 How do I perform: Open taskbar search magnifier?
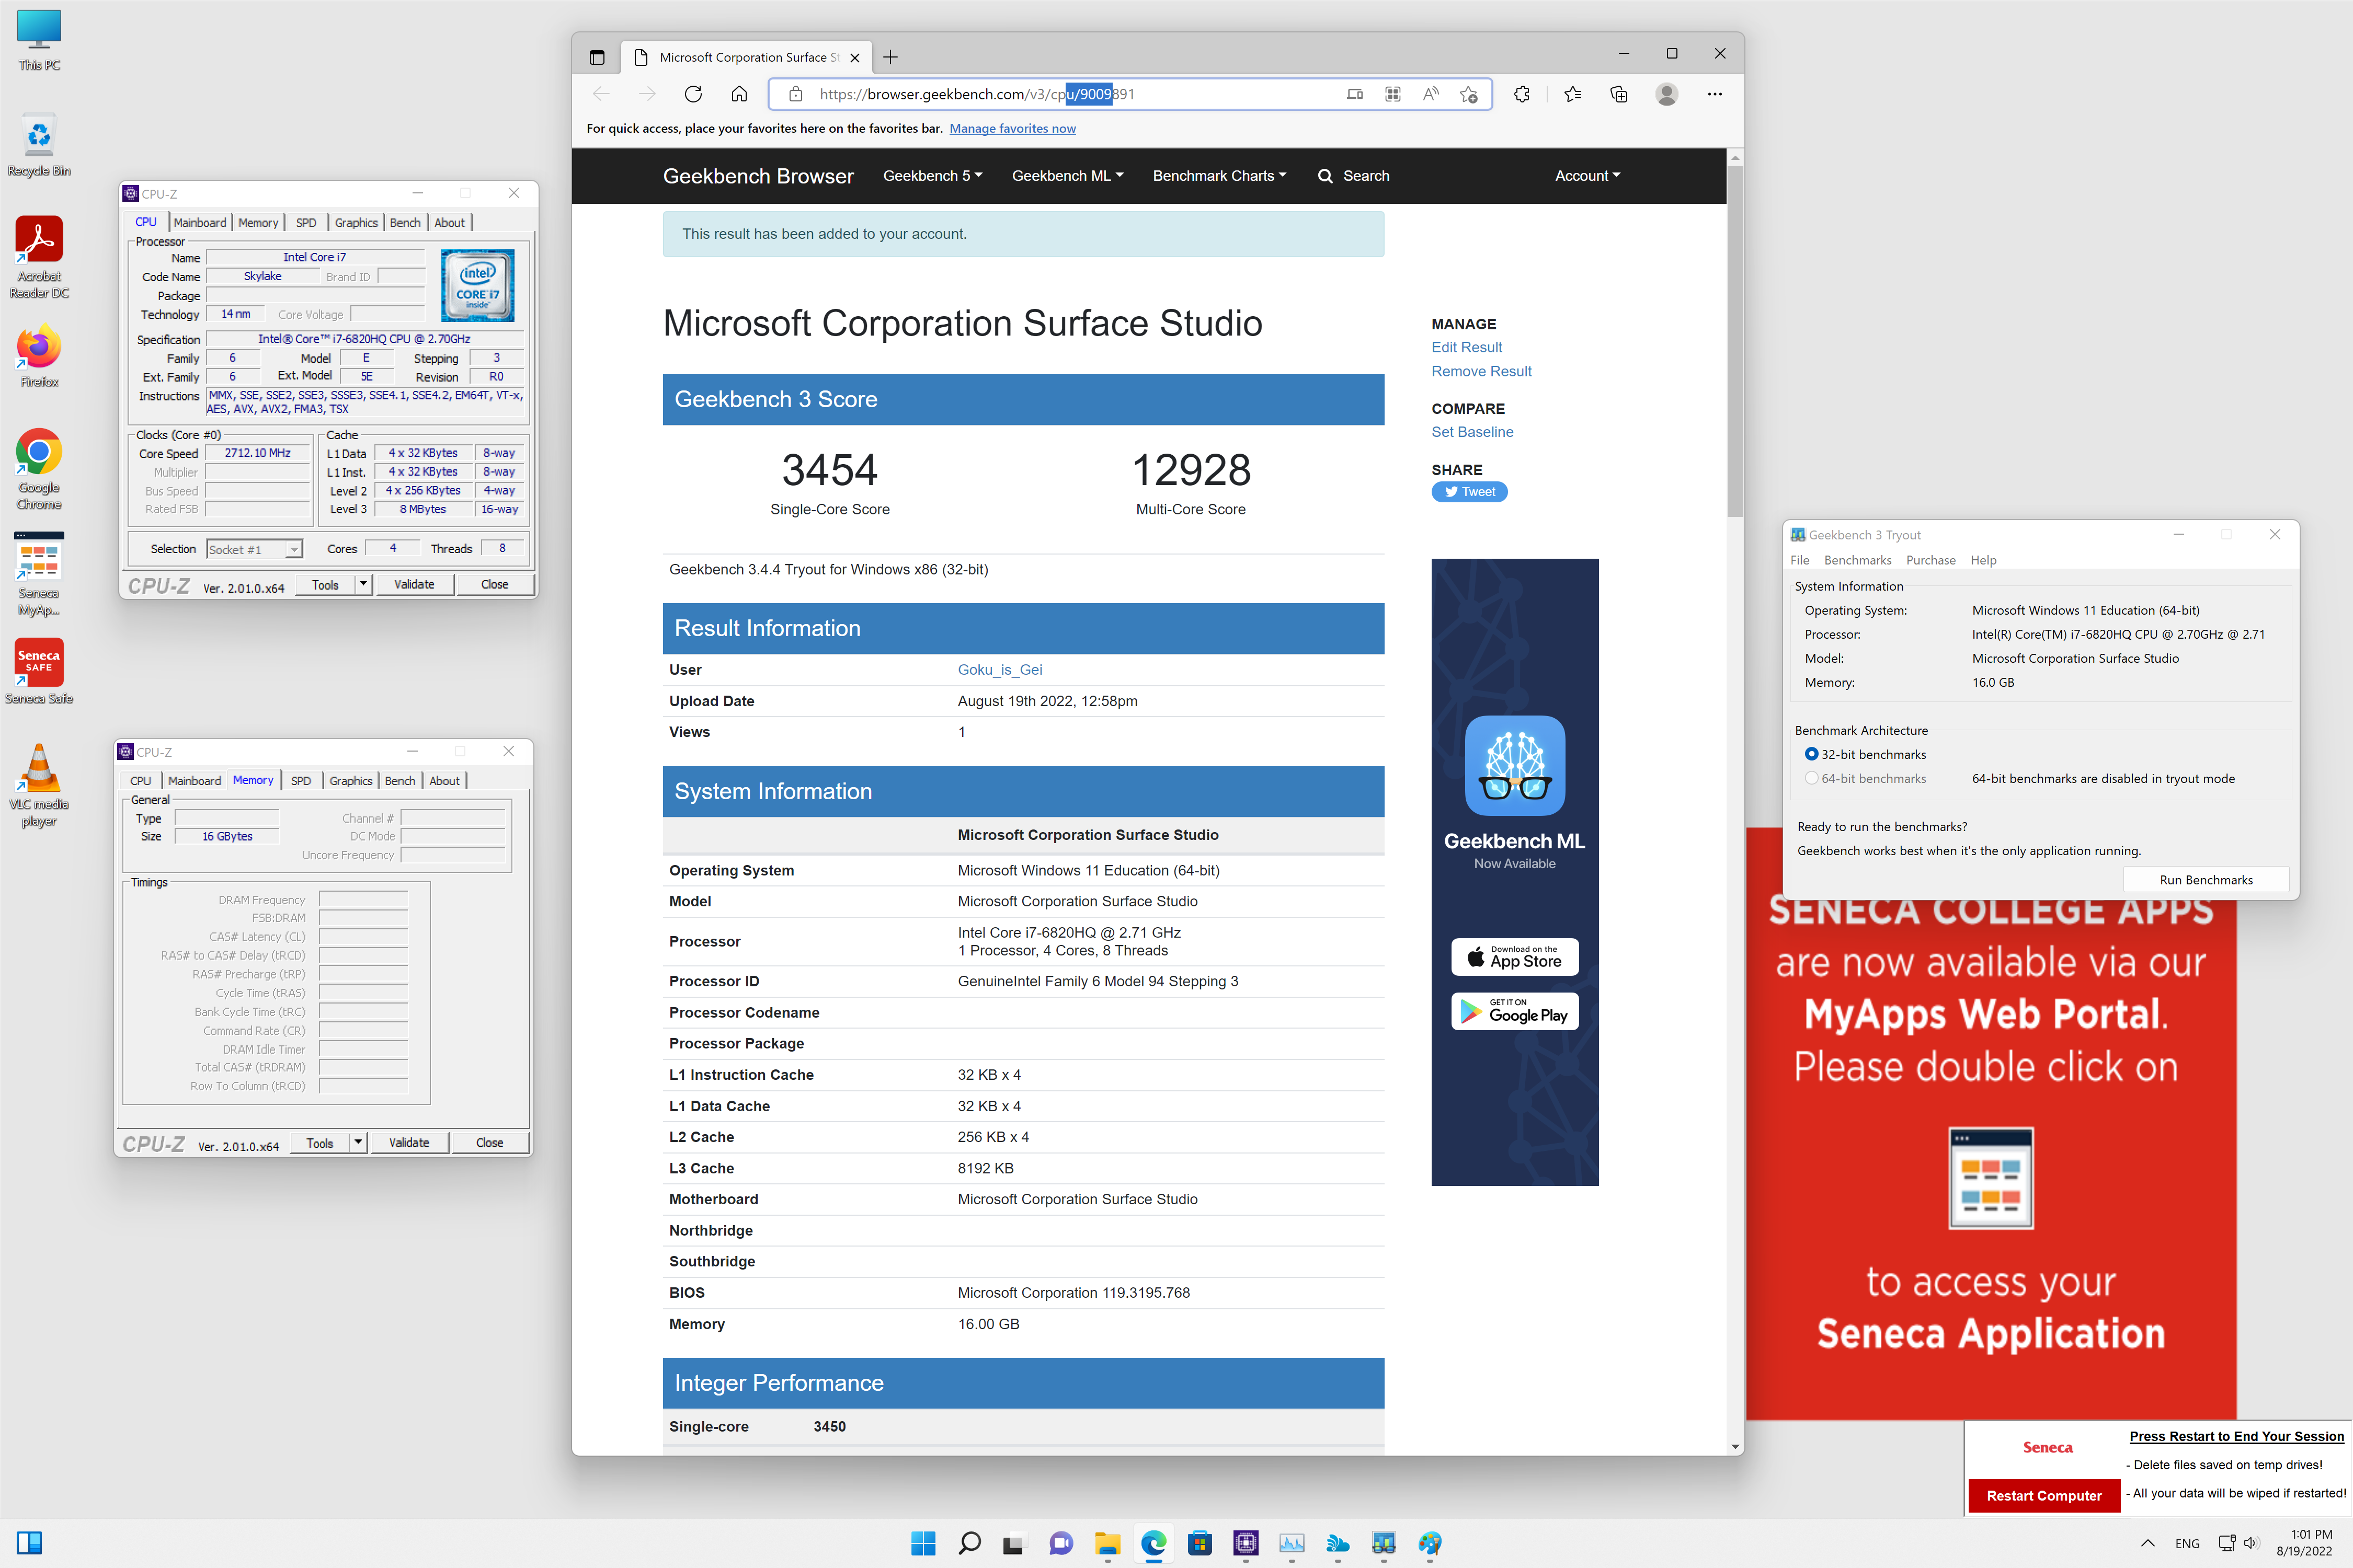click(968, 1543)
